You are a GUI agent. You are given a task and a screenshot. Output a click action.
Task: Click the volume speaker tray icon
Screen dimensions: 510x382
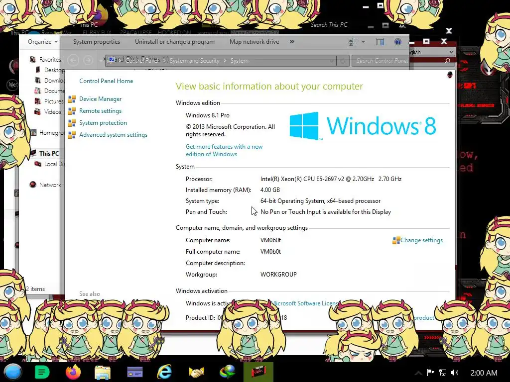(455, 373)
